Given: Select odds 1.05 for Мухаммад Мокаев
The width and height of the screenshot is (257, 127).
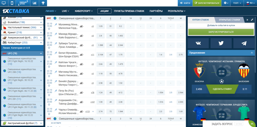Looking at the screenshot, I should click(101, 26).
